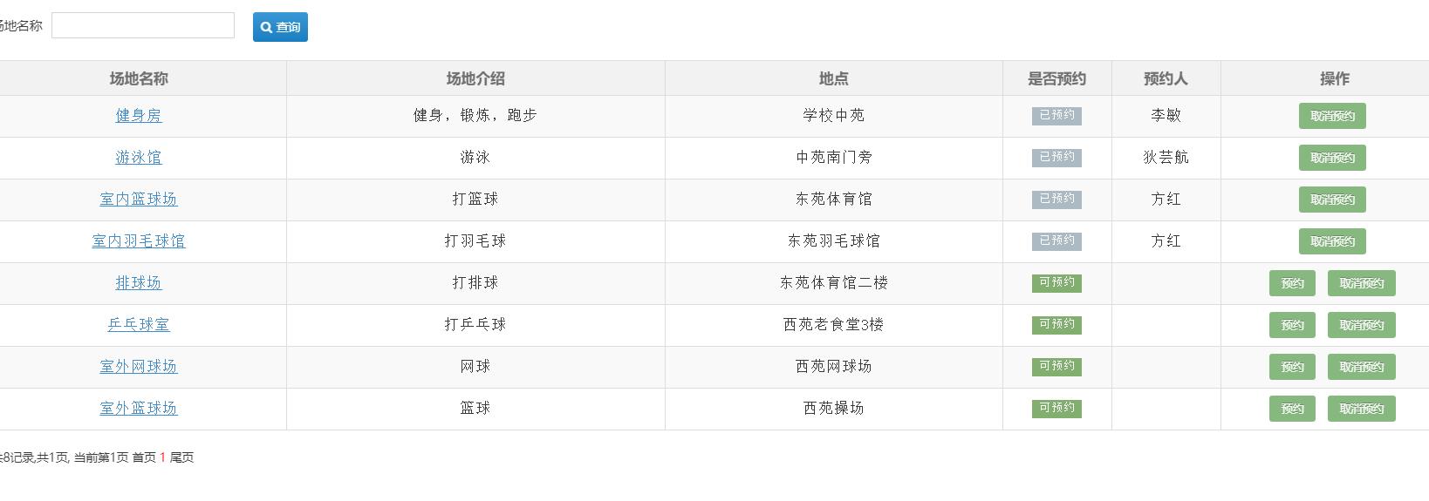Cancel the 室内羽毛球馆 reservation

[x=1332, y=241]
